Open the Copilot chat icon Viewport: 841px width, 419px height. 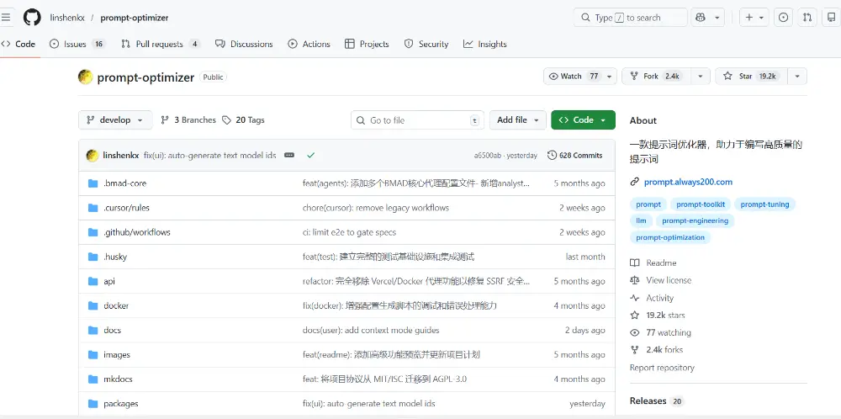point(701,17)
